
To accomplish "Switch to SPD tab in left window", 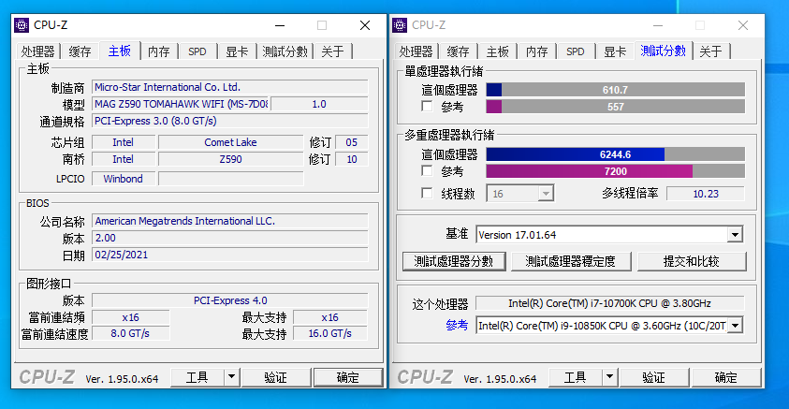I will coord(197,51).
